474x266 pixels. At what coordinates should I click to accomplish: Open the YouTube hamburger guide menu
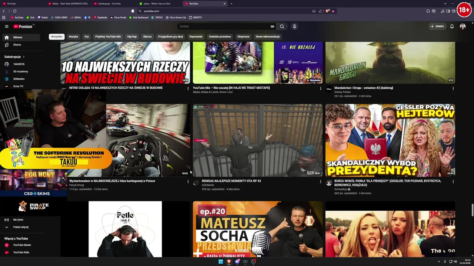[x=6, y=27]
